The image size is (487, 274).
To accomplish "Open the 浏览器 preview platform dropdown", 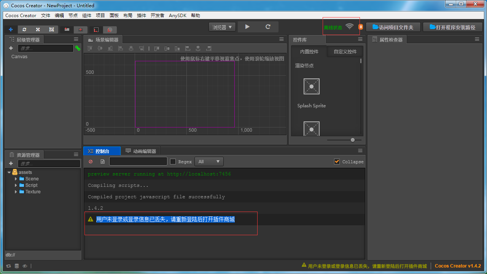I will point(222,27).
